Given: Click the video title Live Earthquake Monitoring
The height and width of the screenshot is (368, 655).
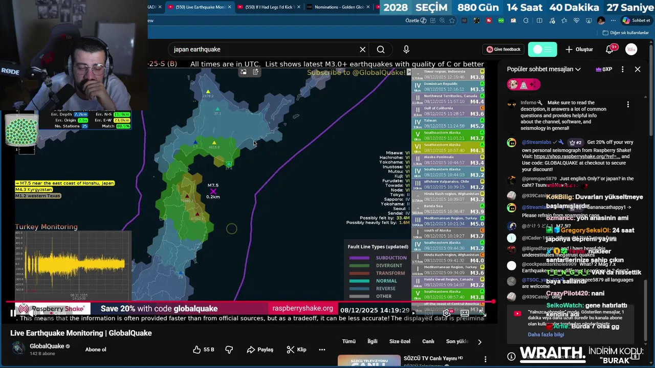Looking at the screenshot, I should click(81, 333).
